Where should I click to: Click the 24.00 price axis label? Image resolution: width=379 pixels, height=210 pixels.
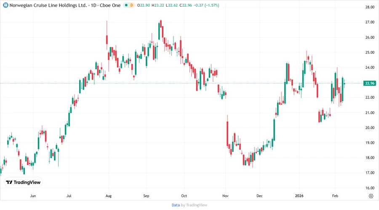click(370, 67)
